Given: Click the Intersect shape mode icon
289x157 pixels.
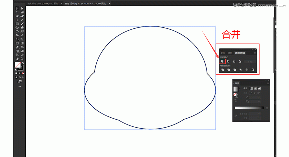Looking at the screenshot, I should point(234,61).
